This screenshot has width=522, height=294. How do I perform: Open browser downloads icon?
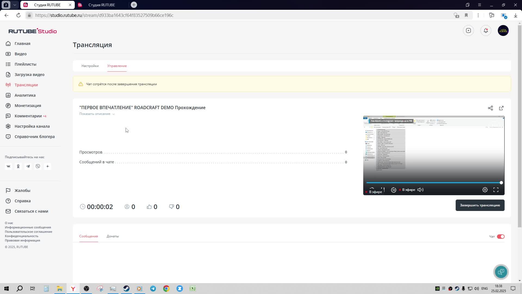515,15
